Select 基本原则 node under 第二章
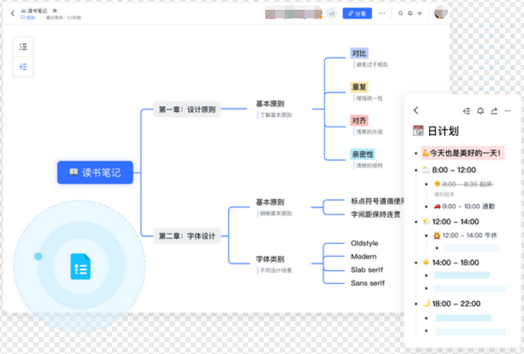The width and height of the screenshot is (524, 354). [x=270, y=202]
